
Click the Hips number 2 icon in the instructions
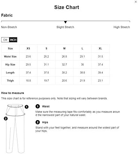click(37, 122)
